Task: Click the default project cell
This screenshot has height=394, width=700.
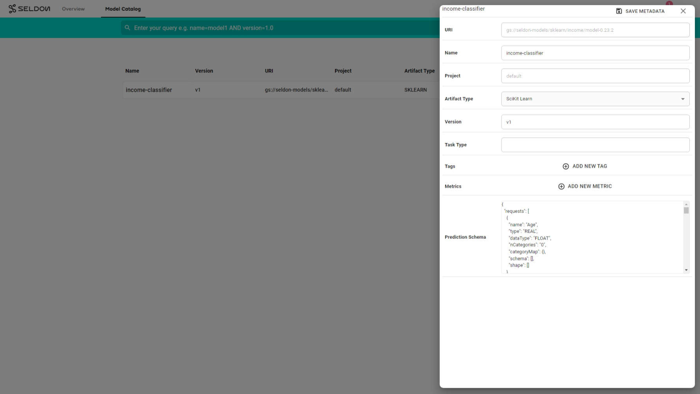Action: pyautogui.click(x=343, y=90)
